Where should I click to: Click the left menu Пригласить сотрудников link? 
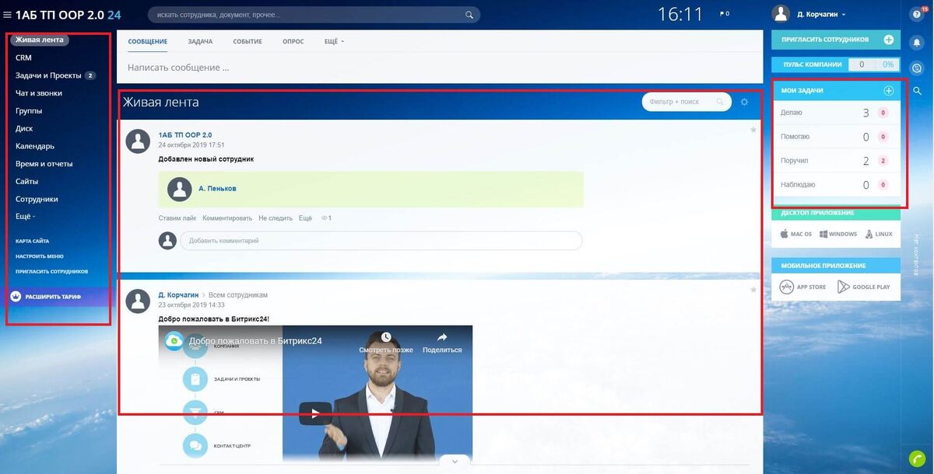(x=51, y=272)
